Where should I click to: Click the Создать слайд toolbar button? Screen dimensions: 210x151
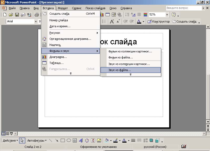click(x=184, y=21)
